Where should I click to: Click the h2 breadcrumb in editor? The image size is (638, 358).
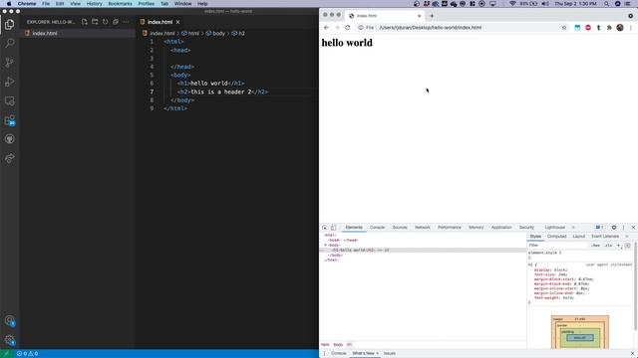pyautogui.click(x=241, y=33)
